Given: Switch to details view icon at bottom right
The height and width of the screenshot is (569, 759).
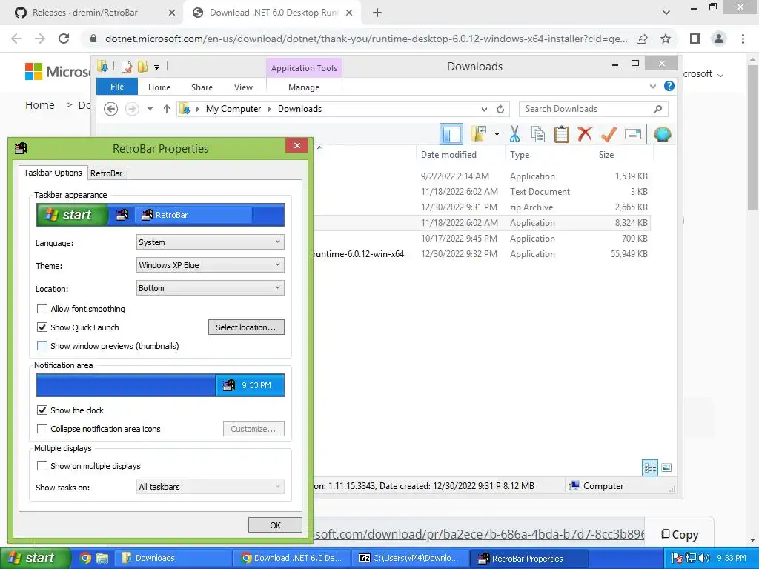Looking at the screenshot, I should pos(650,467).
